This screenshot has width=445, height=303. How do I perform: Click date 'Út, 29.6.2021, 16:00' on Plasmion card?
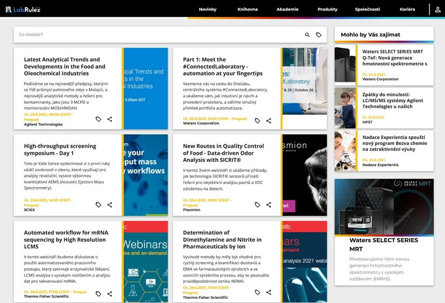tap(207, 202)
